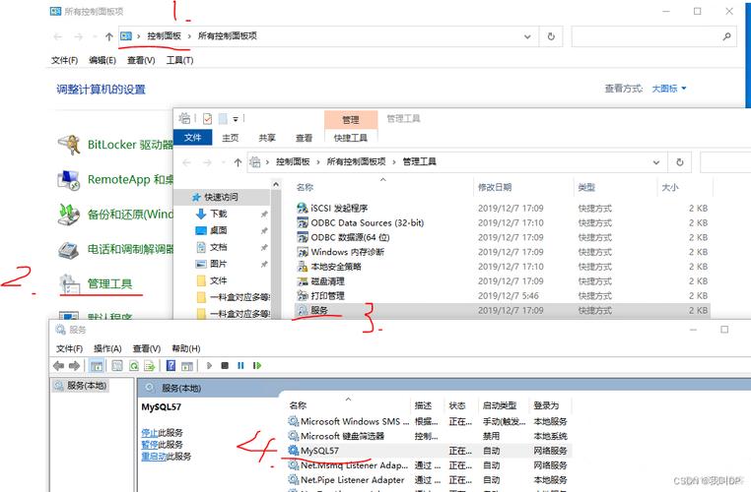
Task: Open 操作(A) menu in Services window
Action: pyautogui.click(x=107, y=348)
